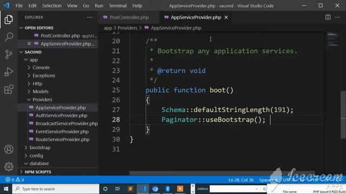
Task: Click the Cortana circle on taskbar
Action: [x=105, y=189]
